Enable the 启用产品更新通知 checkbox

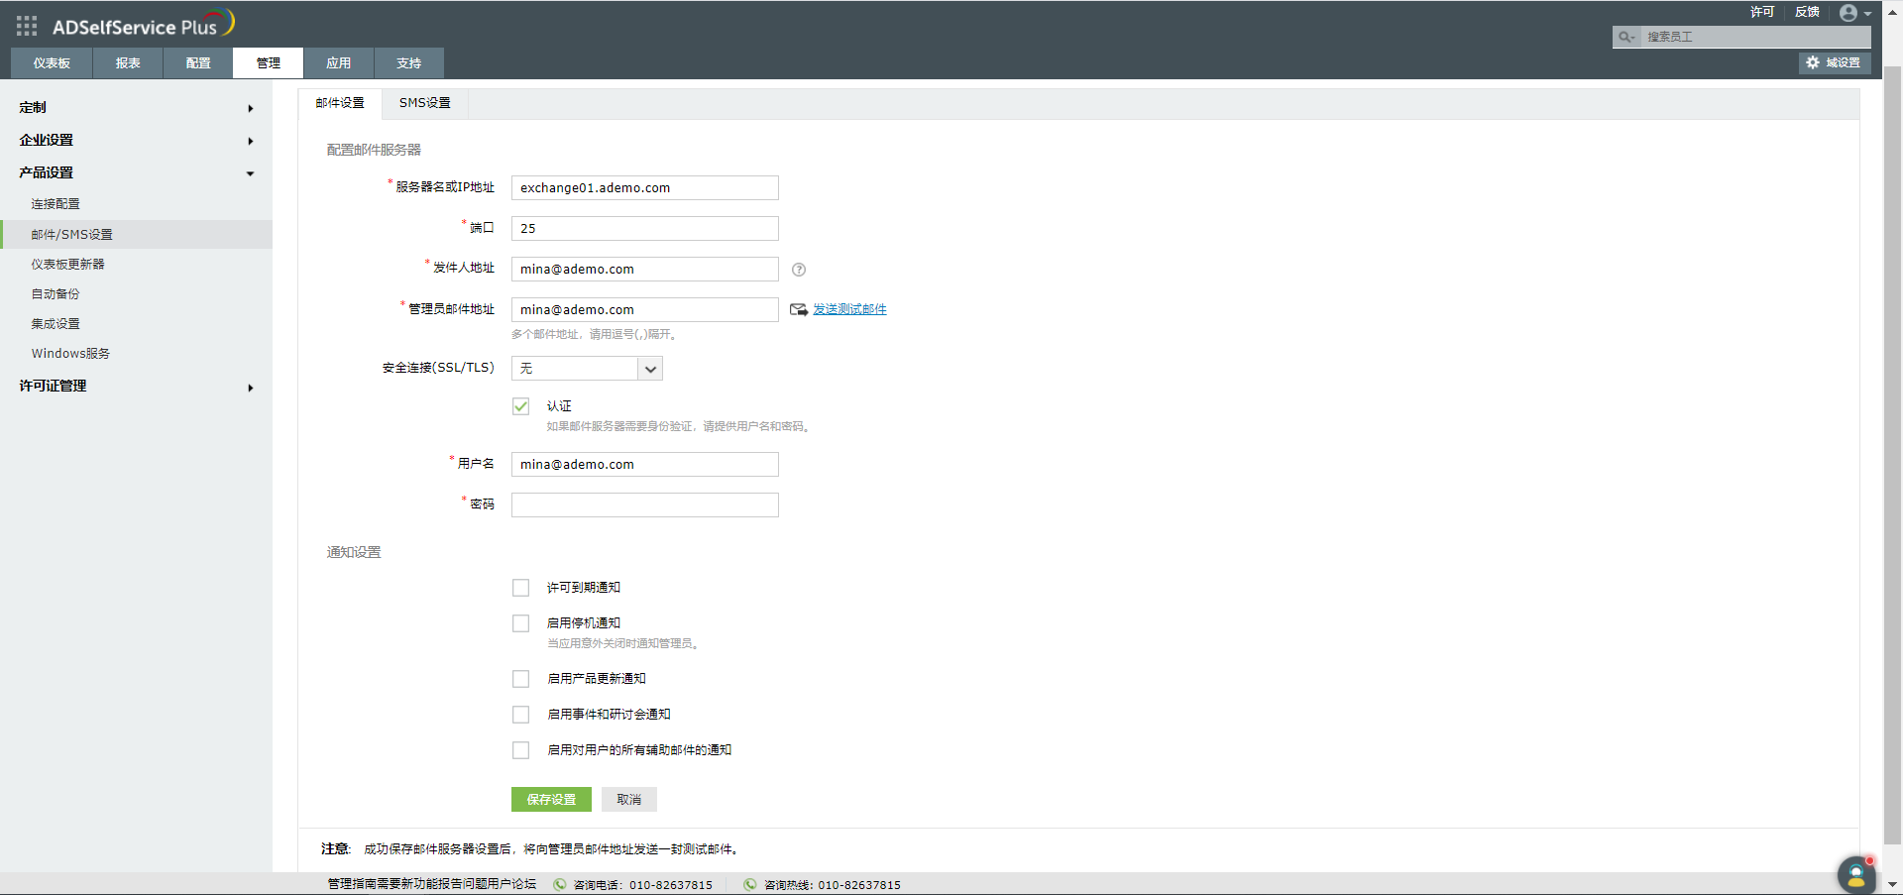520,678
